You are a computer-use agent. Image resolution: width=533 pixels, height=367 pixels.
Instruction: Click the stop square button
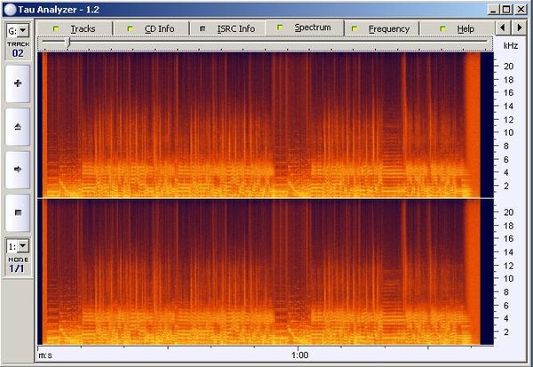coord(18,213)
